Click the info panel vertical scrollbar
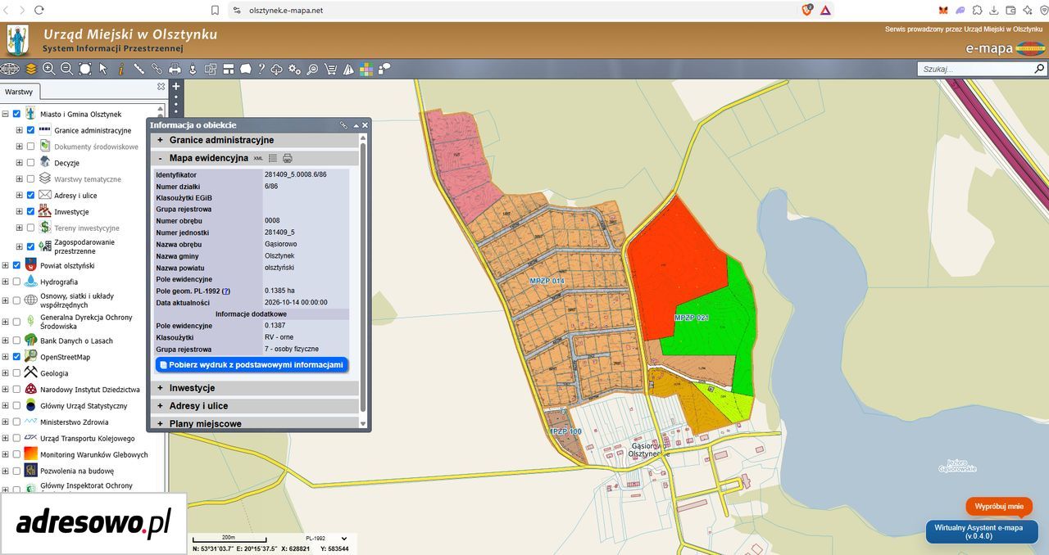Viewport: 1049px width, 555px height. click(363, 278)
